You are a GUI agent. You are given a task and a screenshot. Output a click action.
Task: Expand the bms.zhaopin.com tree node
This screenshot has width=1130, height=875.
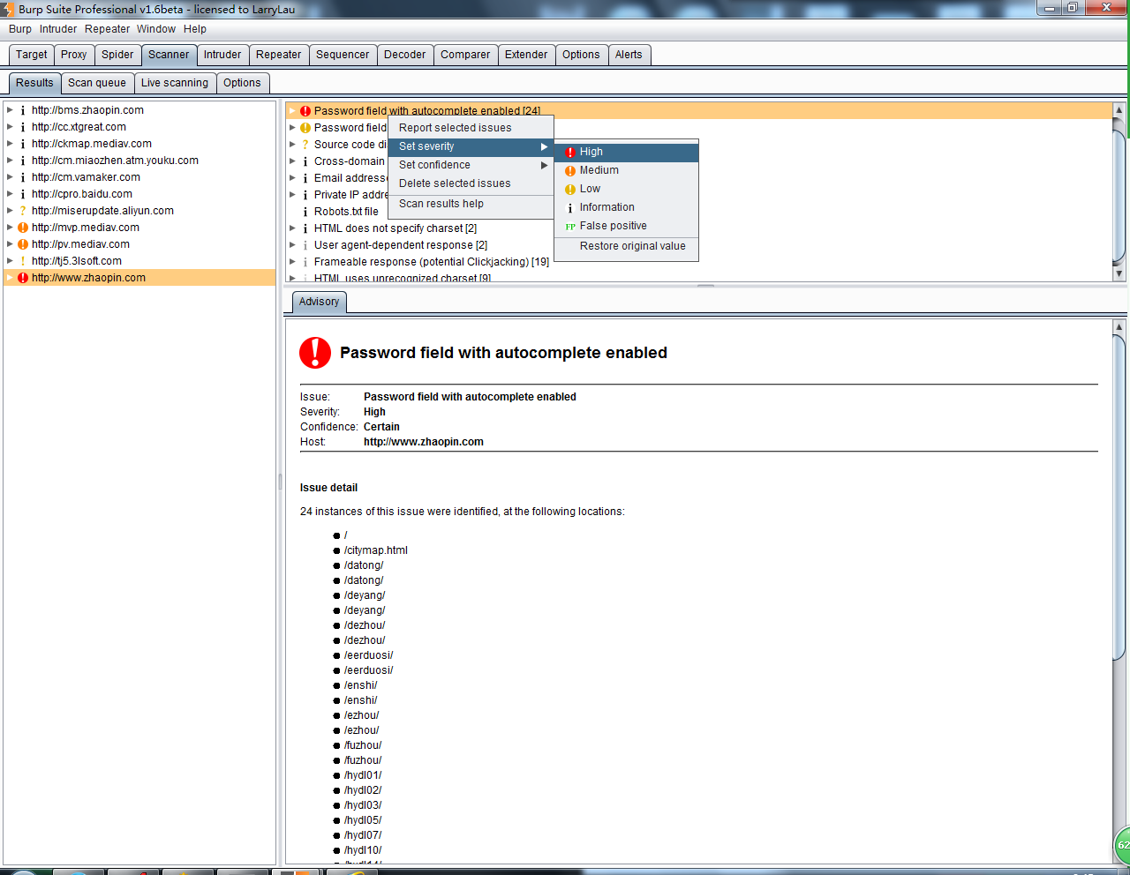click(x=10, y=110)
